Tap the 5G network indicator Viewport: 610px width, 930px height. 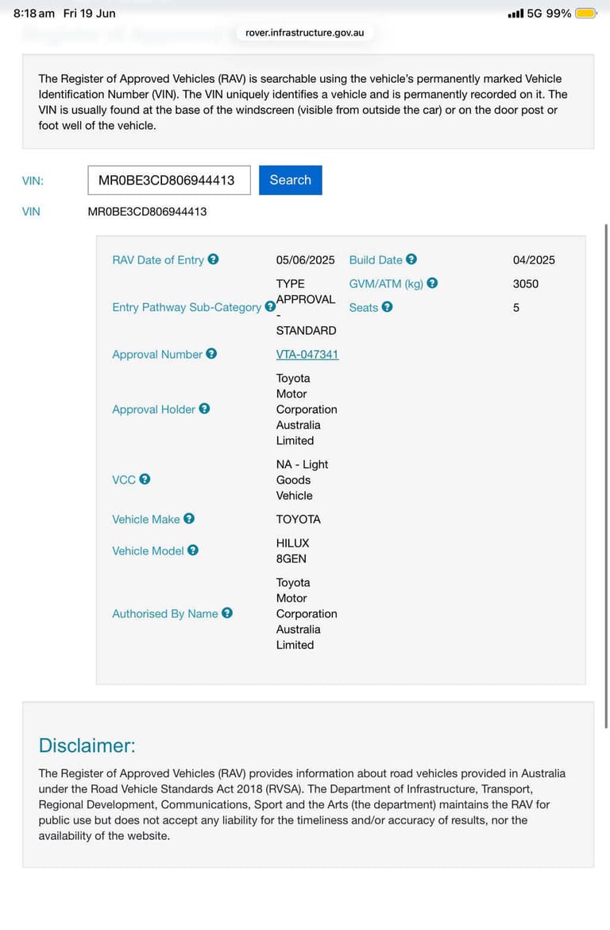[x=535, y=13]
